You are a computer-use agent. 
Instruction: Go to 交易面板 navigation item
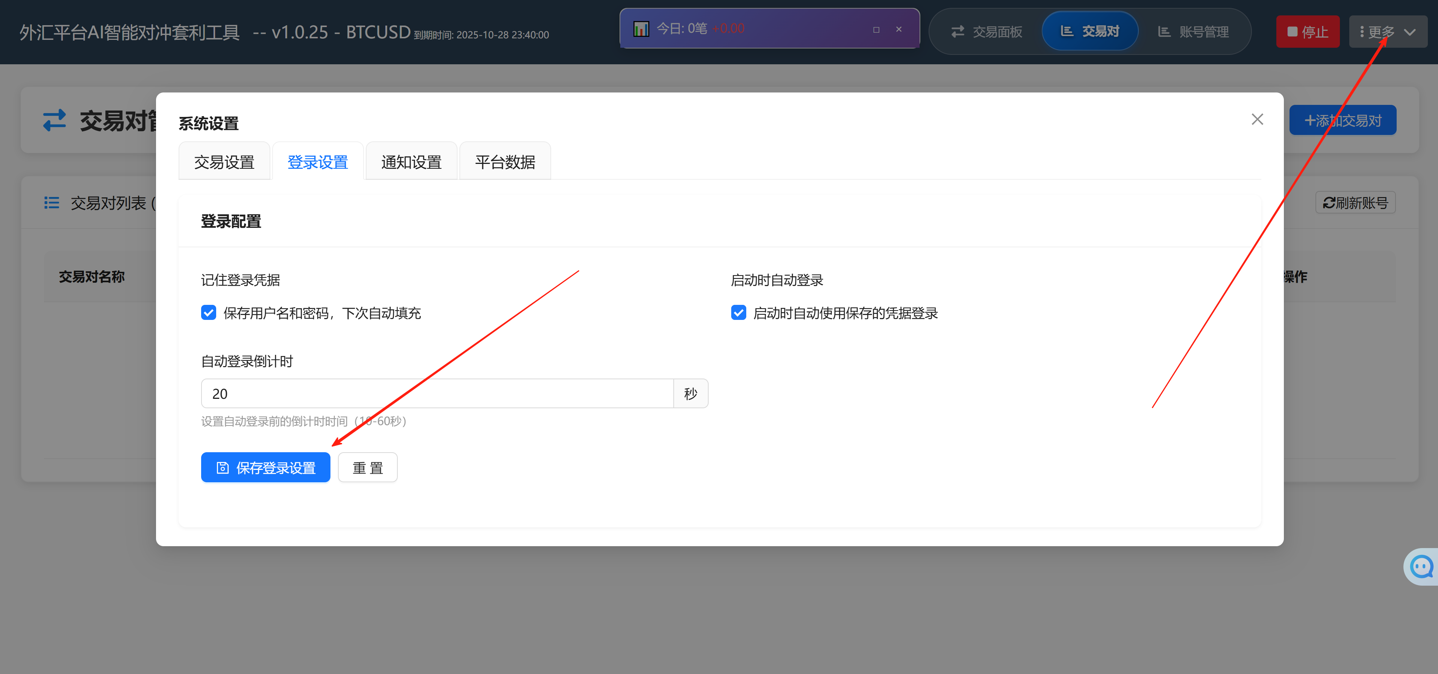tap(986, 32)
